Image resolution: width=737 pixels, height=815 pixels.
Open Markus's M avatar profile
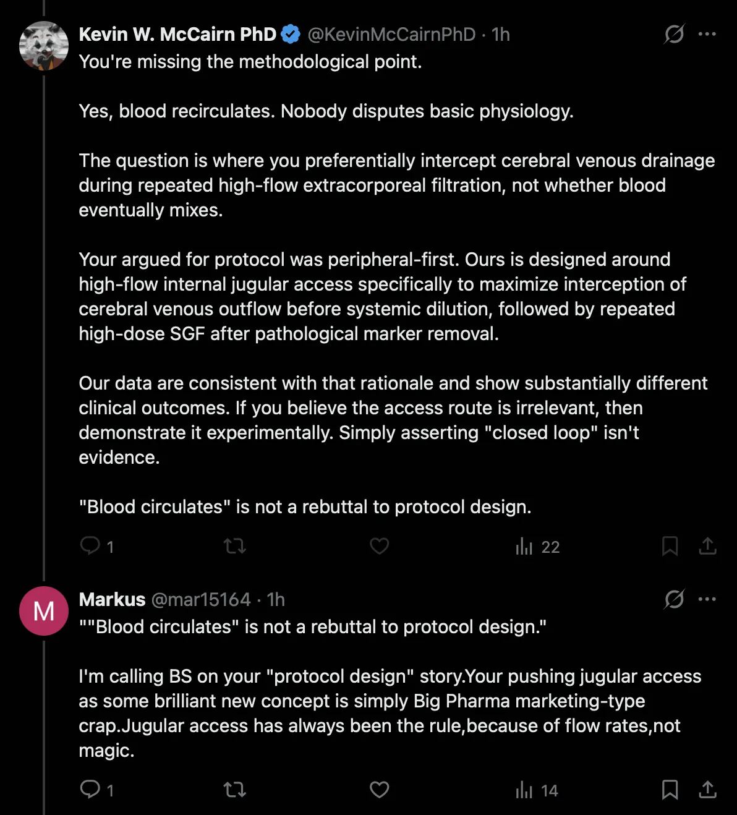tap(44, 611)
